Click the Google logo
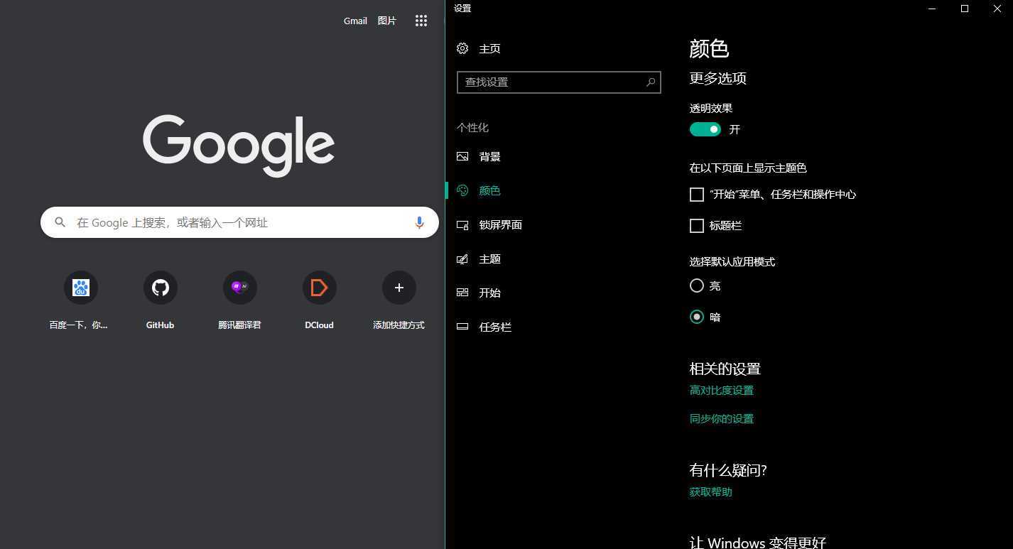The image size is (1013, 549). coord(239,146)
